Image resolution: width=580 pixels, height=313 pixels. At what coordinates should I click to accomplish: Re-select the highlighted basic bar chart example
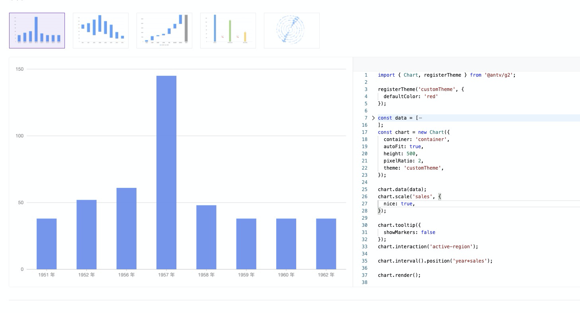(x=37, y=30)
